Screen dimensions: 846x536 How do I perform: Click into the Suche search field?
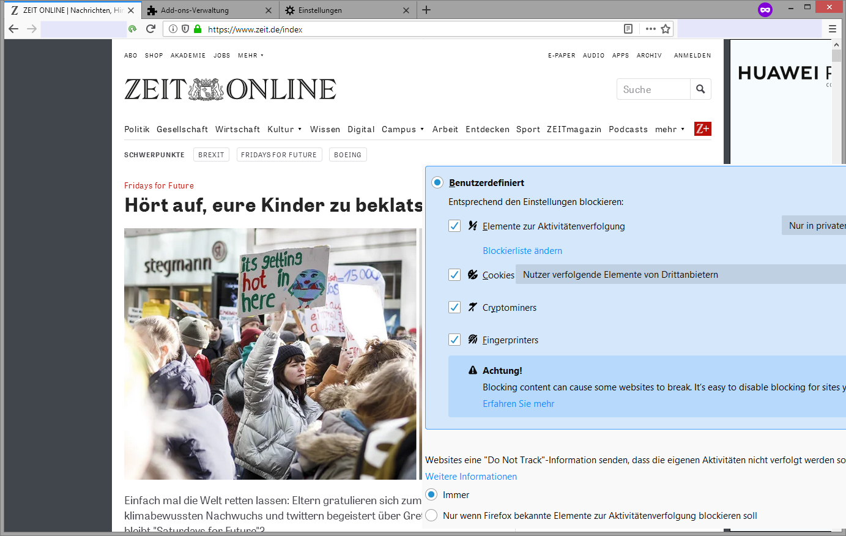653,89
